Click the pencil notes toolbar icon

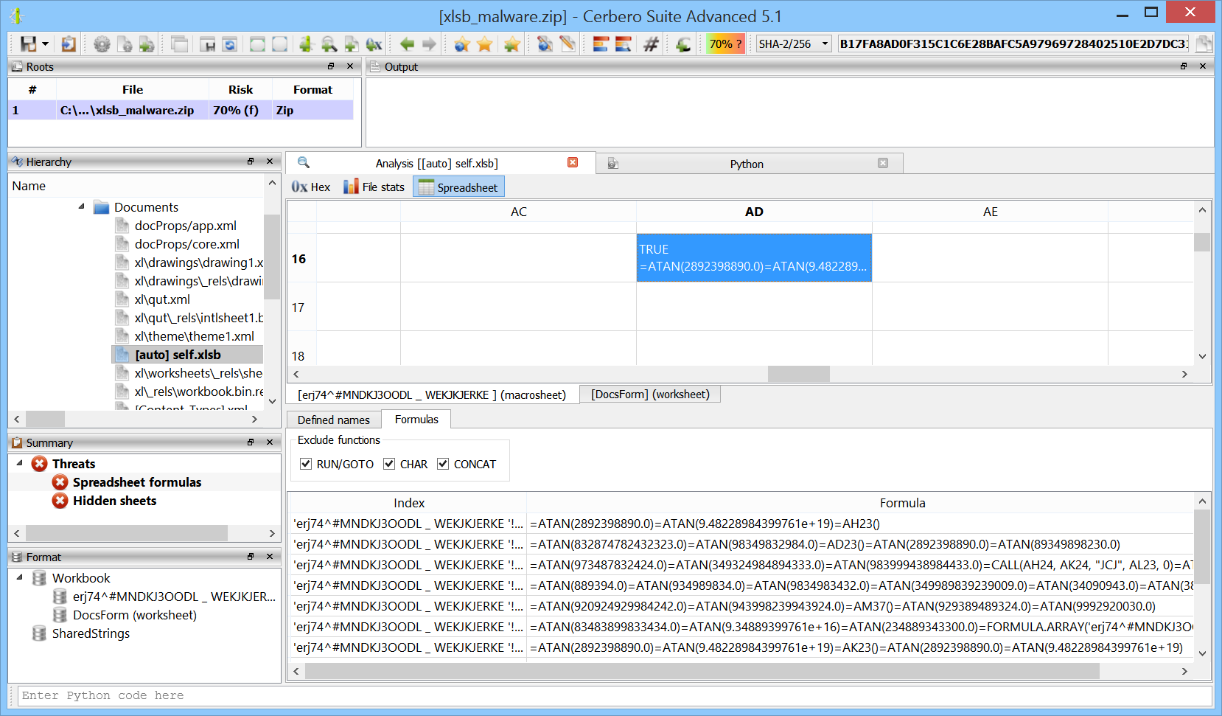click(567, 44)
